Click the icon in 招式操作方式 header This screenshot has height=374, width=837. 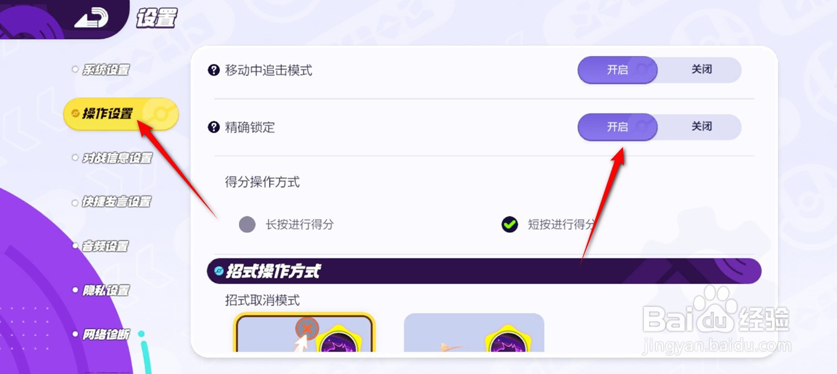pos(219,271)
